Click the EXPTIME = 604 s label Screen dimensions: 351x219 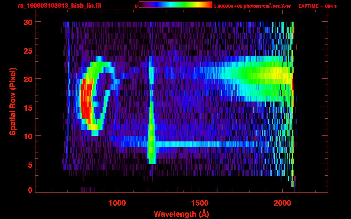317,6
